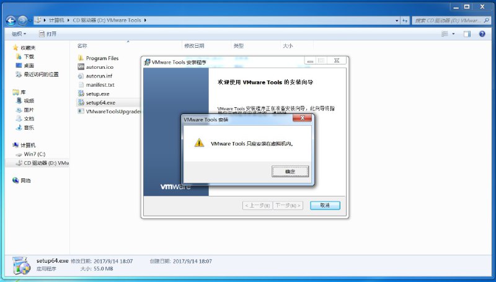Click the refresh button beside address bar
The image size is (496, 282).
(405, 20)
